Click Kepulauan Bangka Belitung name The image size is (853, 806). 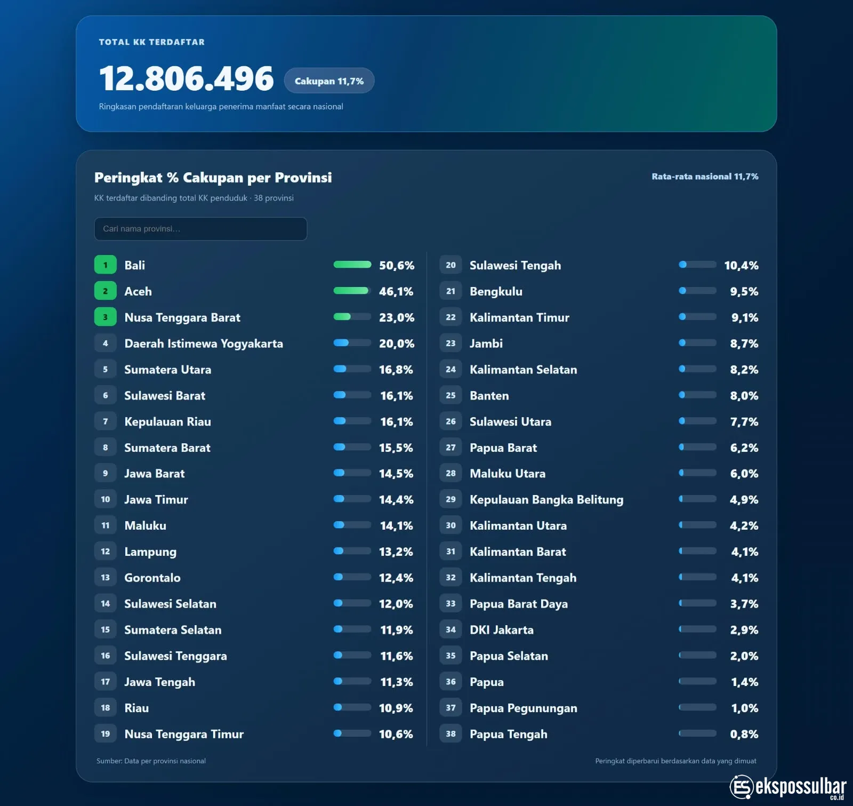pyautogui.click(x=546, y=500)
